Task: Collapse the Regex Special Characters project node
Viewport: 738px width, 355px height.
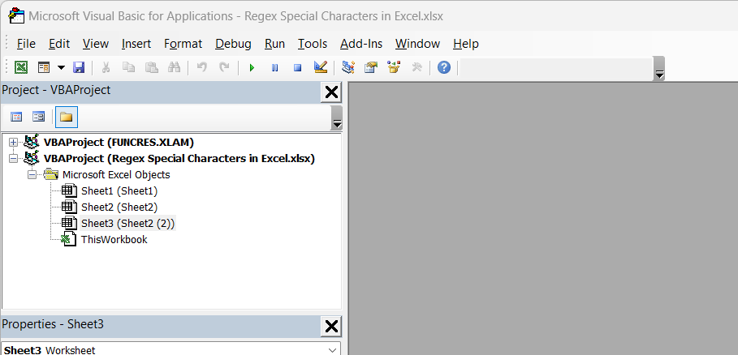Action: [13, 159]
